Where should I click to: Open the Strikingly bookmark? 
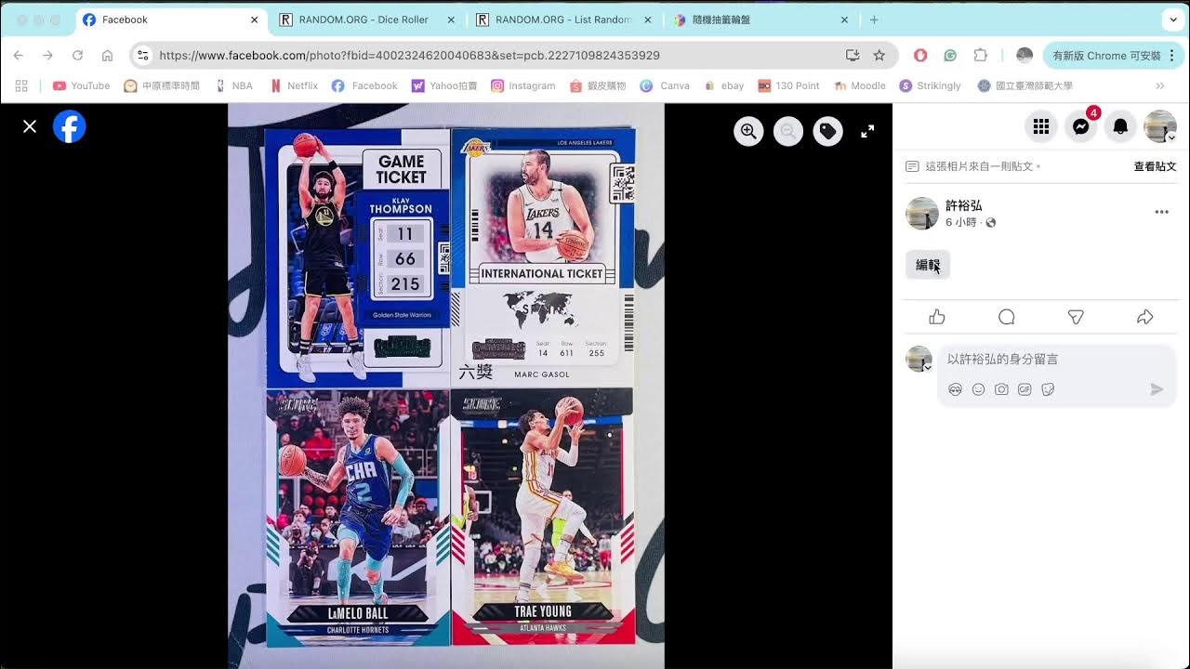click(x=931, y=85)
